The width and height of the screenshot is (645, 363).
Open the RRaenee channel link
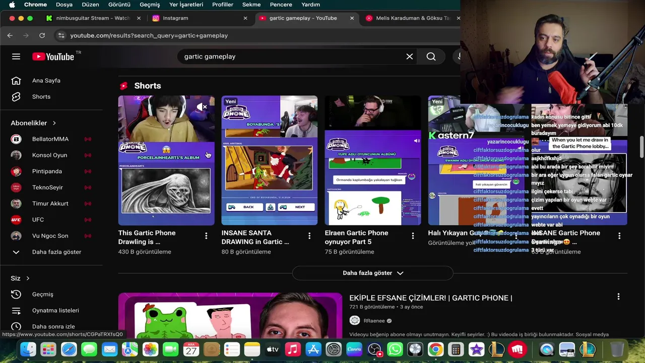(374, 321)
